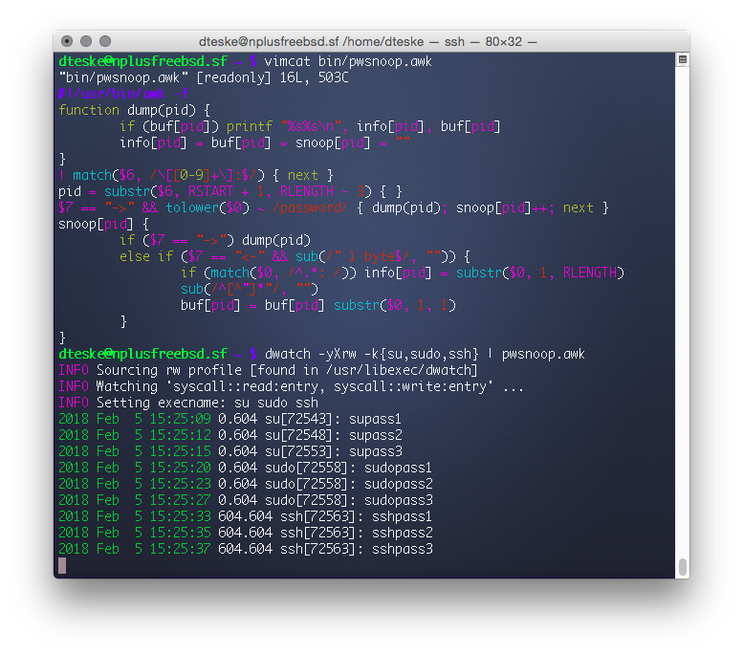Click the output line ending 'supass3'
The image size is (743, 655).
point(230,451)
